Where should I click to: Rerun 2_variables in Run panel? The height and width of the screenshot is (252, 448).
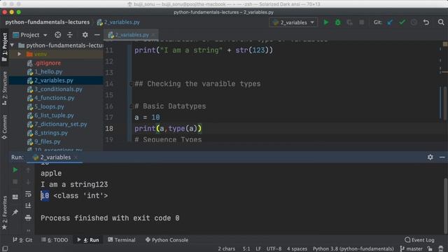click(15, 170)
